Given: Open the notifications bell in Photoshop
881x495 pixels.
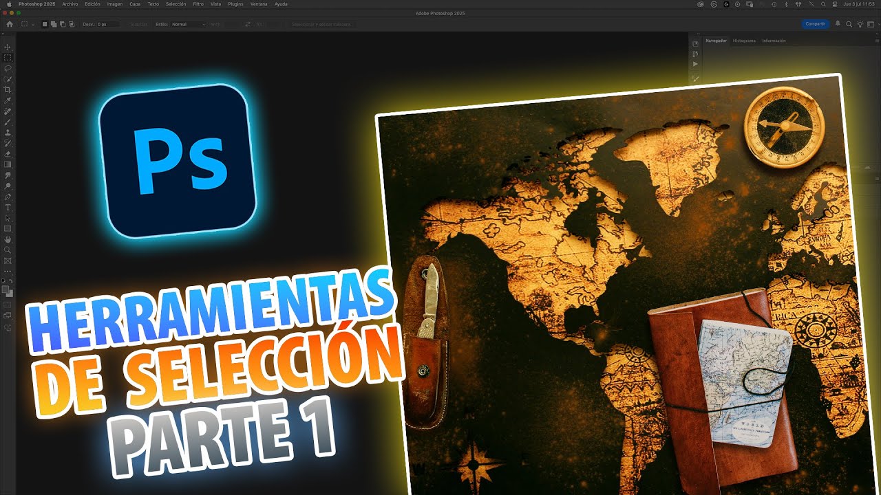Looking at the screenshot, I should [838, 24].
